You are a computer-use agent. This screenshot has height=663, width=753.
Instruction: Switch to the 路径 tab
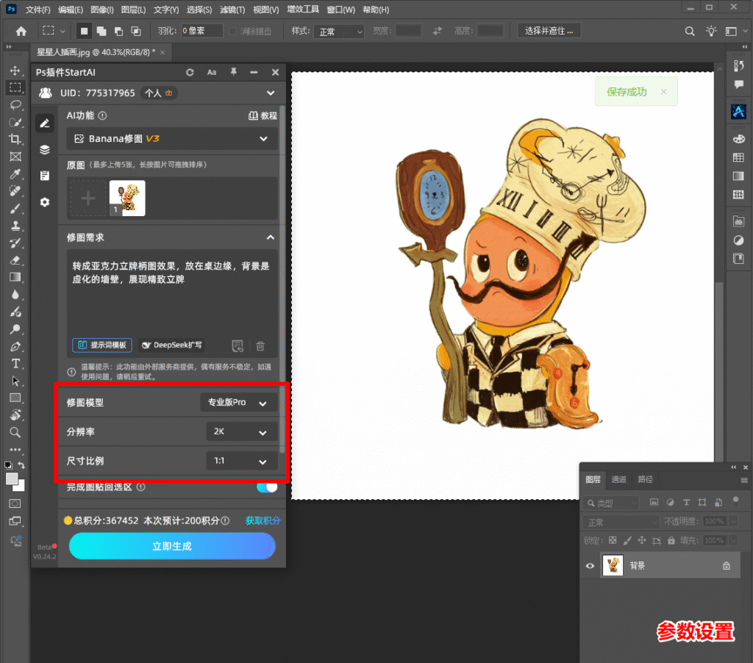[x=645, y=479]
